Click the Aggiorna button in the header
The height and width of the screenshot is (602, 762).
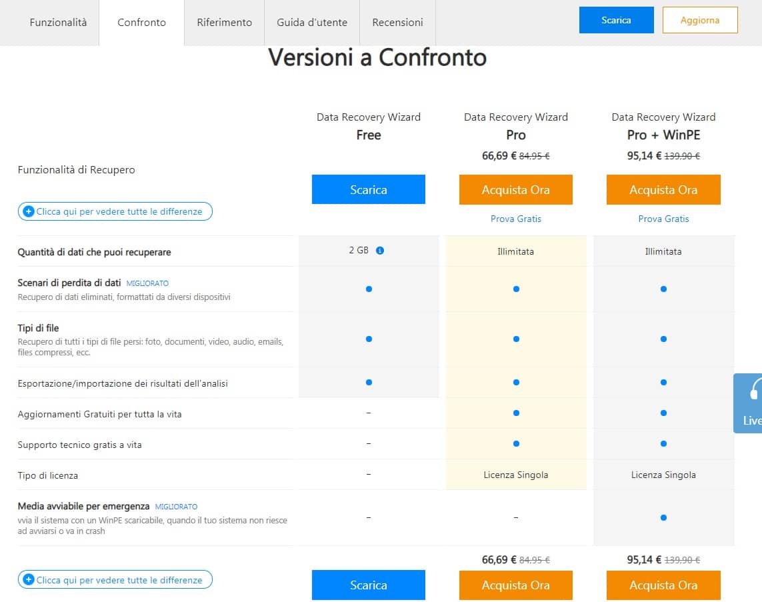tap(700, 20)
